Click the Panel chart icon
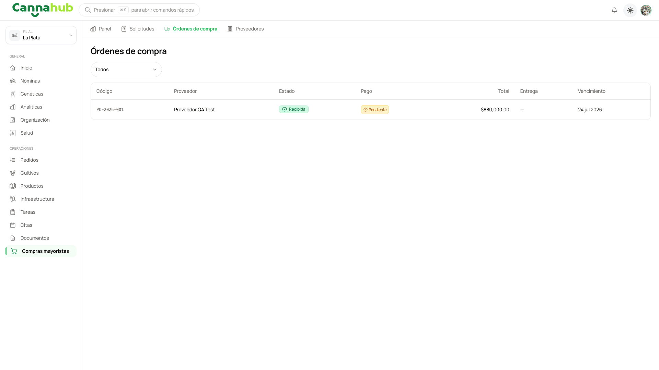This screenshot has width=659, height=370. pos(93,29)
